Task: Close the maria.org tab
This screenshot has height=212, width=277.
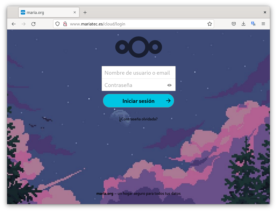Action: pyautogui.click(x=75, y=13)
